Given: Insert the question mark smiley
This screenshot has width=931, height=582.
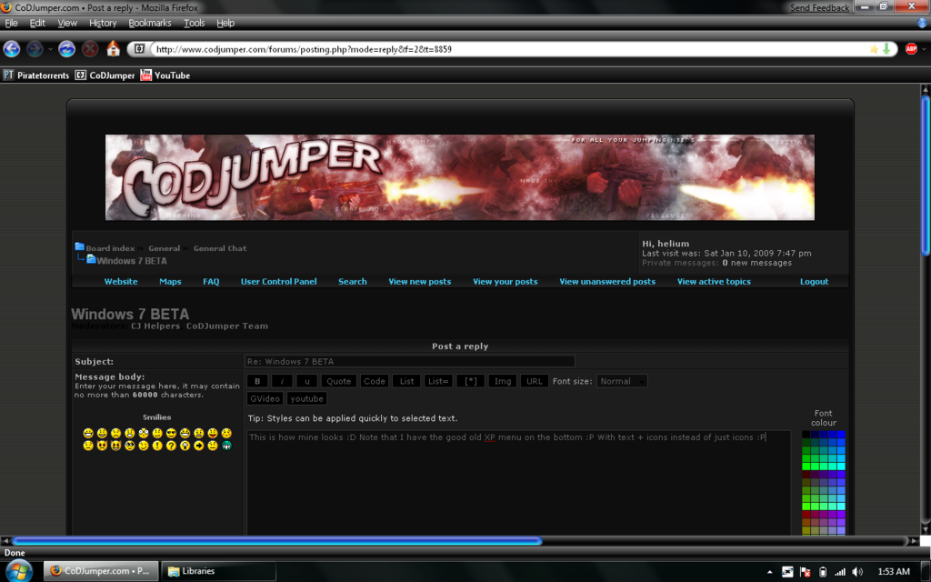Looking at the screenshot, I should point(171,446).
